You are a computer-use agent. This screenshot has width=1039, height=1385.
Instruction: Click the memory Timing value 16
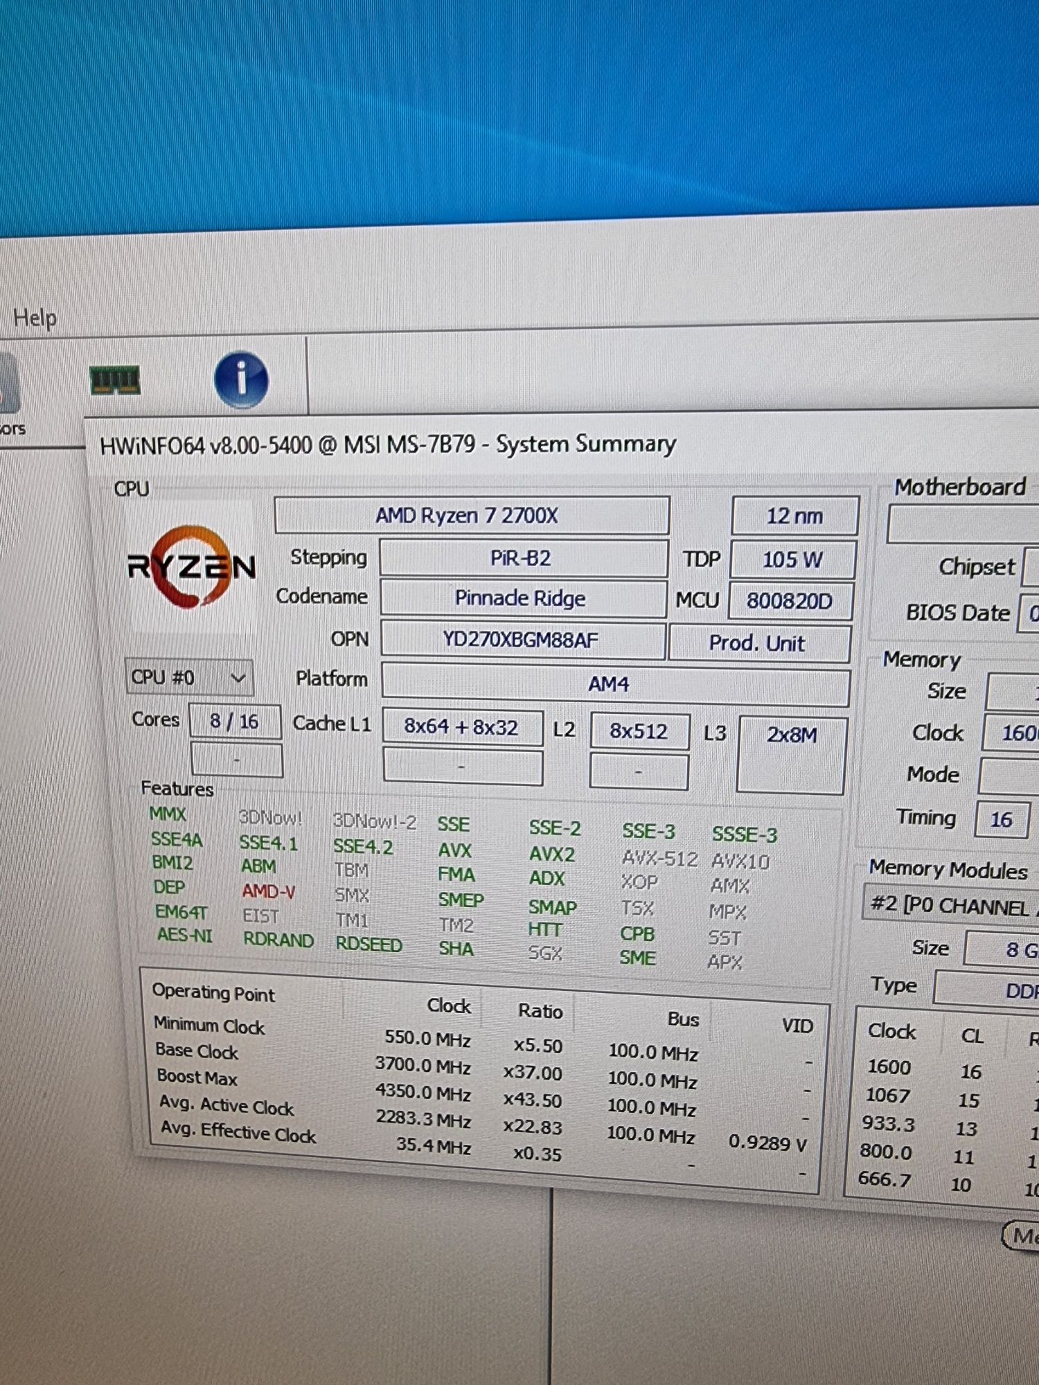point(1001,820)
